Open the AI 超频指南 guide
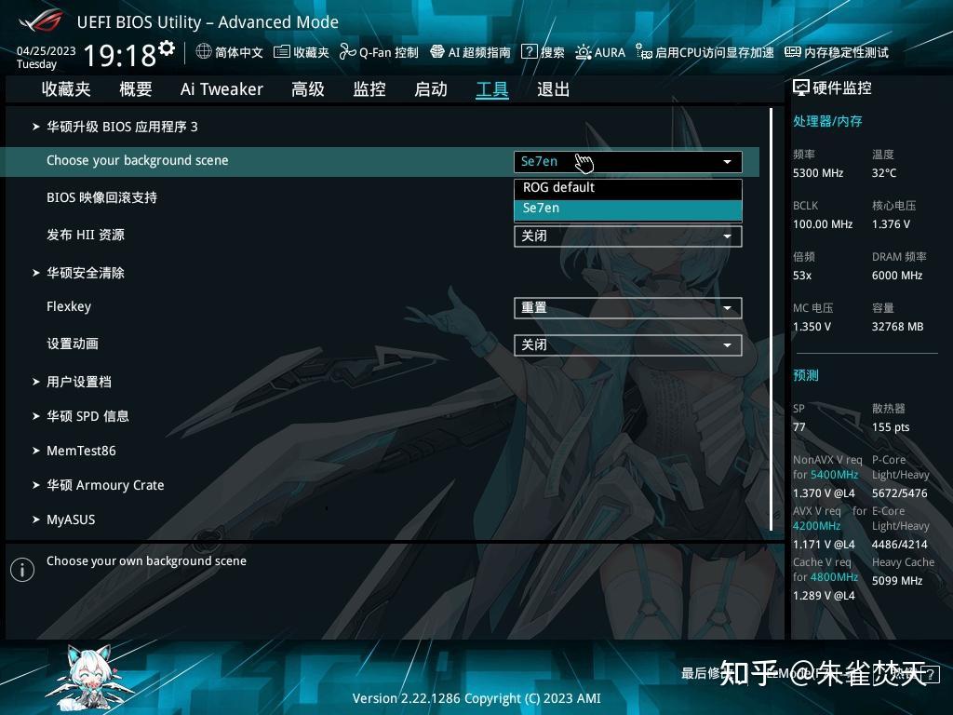This screenshot has width=953, height=715. [470, 52]
